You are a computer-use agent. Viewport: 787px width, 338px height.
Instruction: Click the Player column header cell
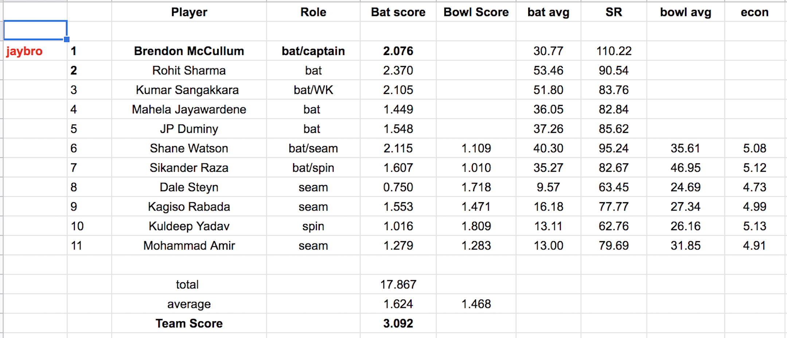[189, 12]
